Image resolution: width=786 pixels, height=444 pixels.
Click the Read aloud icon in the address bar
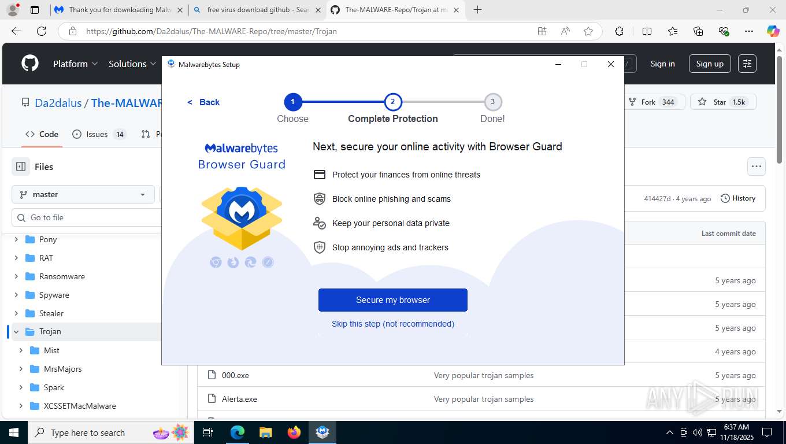tap(565, 31)
